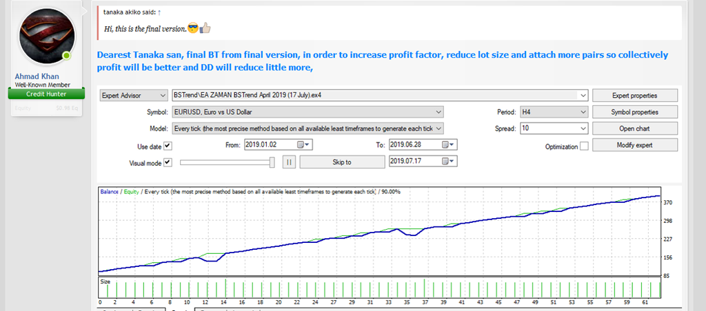Click the blue Balance legend label

click(110, 191)
